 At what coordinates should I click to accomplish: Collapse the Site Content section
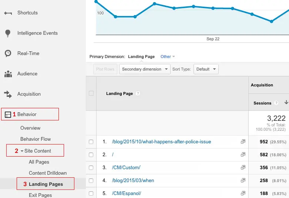coord(22,151)
